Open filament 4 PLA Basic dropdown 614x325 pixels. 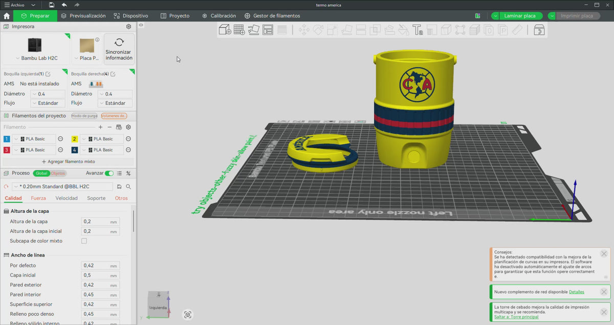click(102, 150)
